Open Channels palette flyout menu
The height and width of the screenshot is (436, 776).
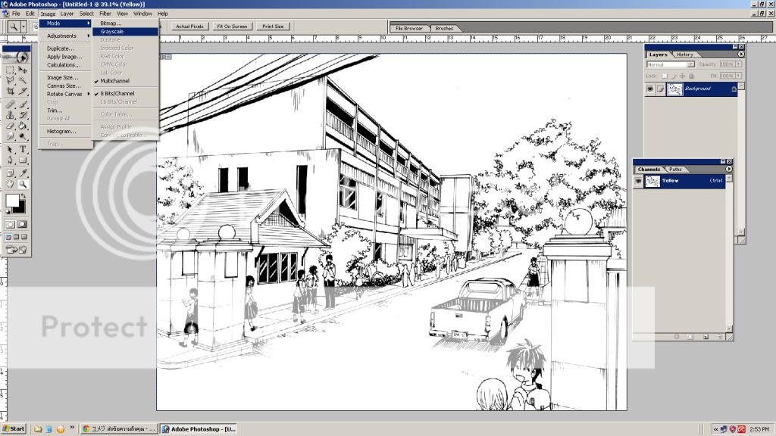point(729,169)
